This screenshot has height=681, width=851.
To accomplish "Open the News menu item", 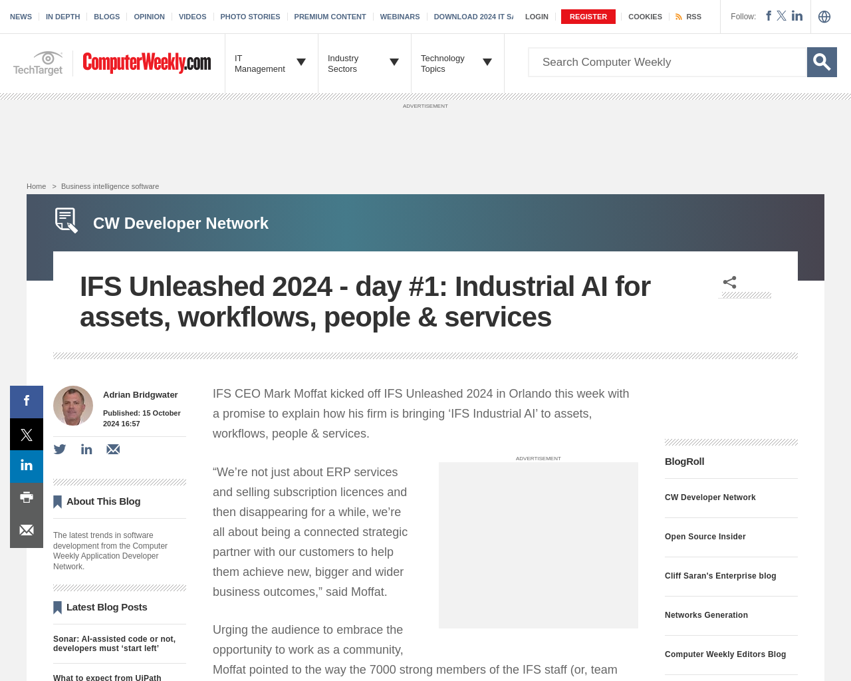I will pyautogui.click(x=21, y=17).
